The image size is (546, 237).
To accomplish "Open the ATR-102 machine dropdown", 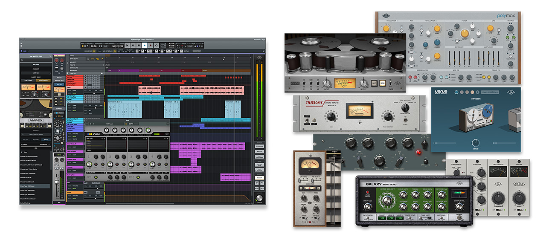I will tap(36, 73).
